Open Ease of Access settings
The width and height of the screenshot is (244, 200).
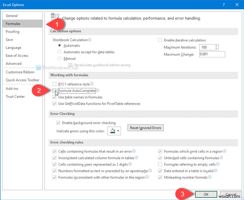22,55
